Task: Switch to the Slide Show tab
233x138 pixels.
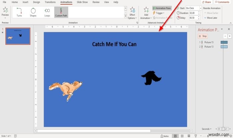Action: click(x=82, y=2)
